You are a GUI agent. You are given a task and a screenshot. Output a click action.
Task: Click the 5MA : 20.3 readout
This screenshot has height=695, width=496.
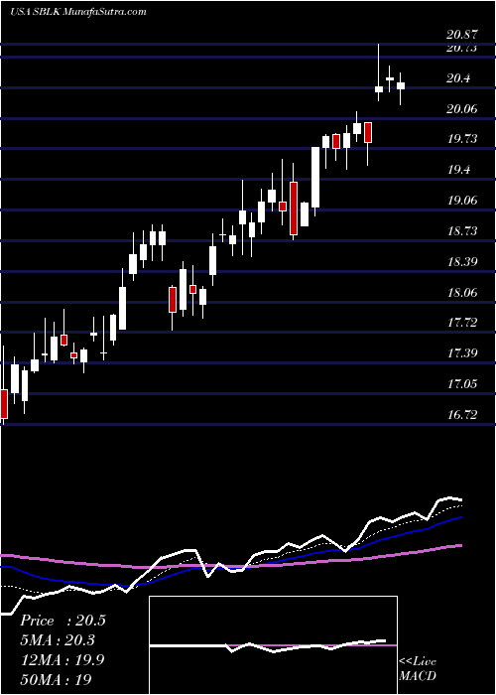pyautogui.click(x=58, y=640)
